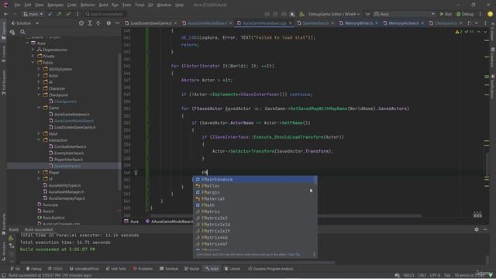Close the AuraGameModeBase.cpp tab

coord(290,23)
